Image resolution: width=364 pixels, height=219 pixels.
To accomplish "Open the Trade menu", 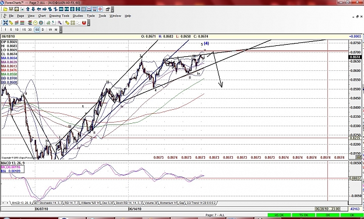I will 91,16.
